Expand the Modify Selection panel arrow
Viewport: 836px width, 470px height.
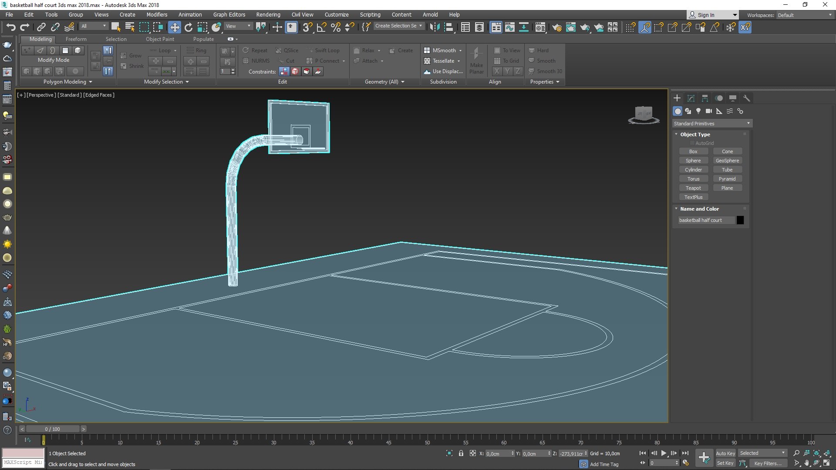[187, 82]
